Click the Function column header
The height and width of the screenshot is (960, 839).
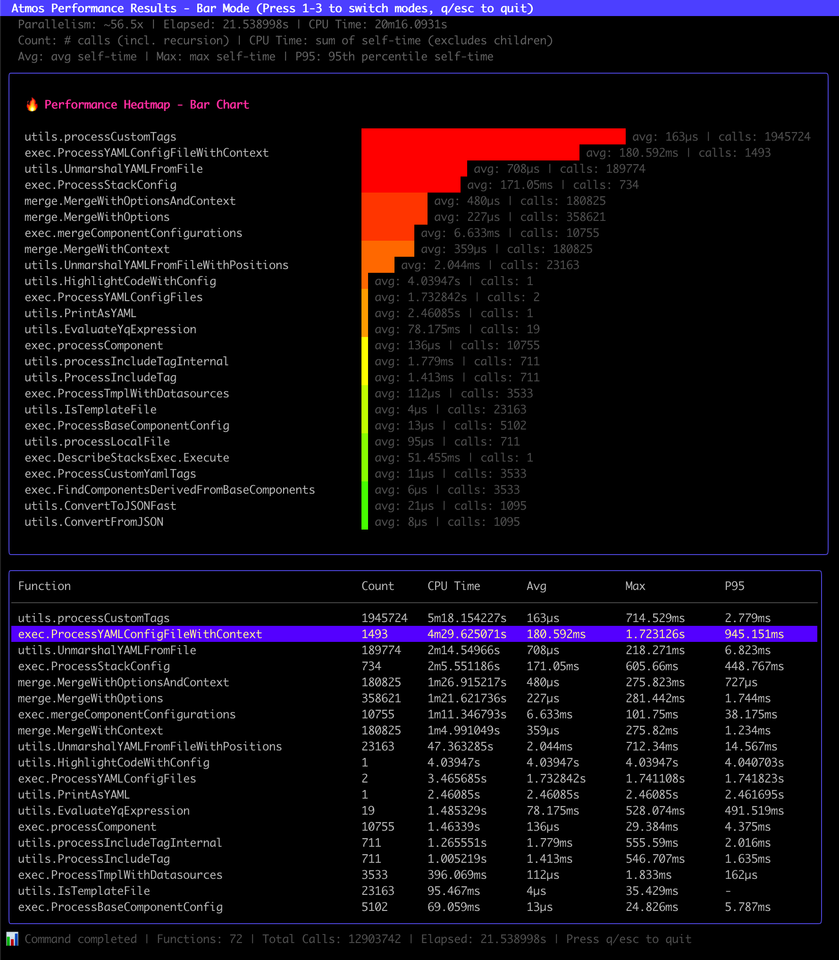(x=44, y=586)
